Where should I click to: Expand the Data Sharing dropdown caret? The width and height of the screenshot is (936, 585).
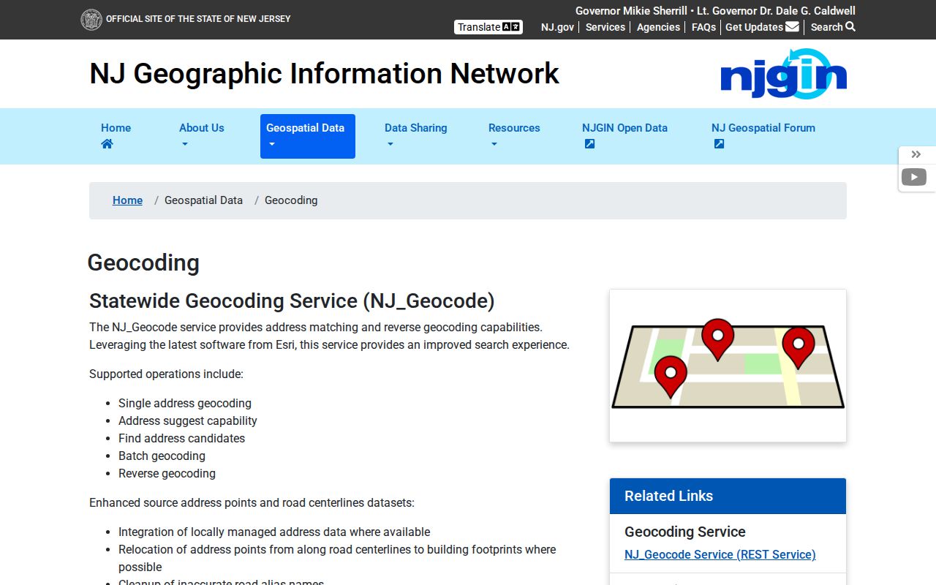pos(390,144)
